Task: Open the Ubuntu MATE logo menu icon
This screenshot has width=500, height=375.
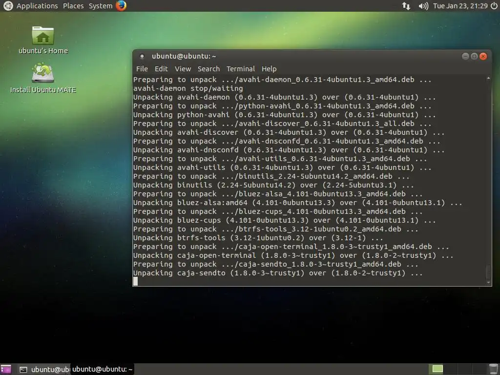Action: (8, 6)
